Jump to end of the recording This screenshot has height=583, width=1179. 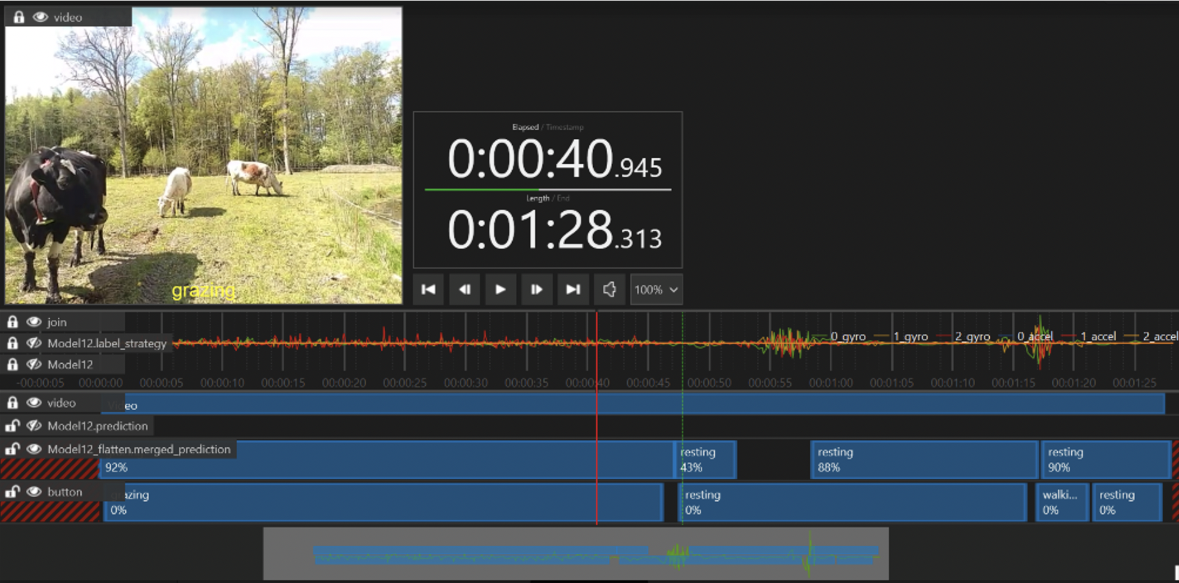572,290
